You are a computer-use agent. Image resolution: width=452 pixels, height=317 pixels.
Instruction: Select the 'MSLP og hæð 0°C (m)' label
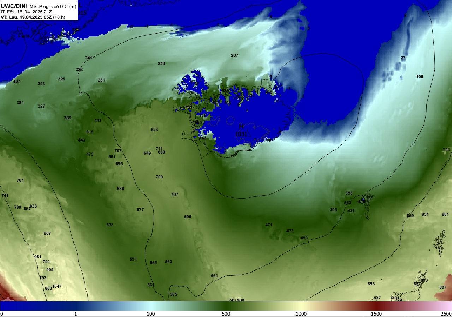[52, 6]
